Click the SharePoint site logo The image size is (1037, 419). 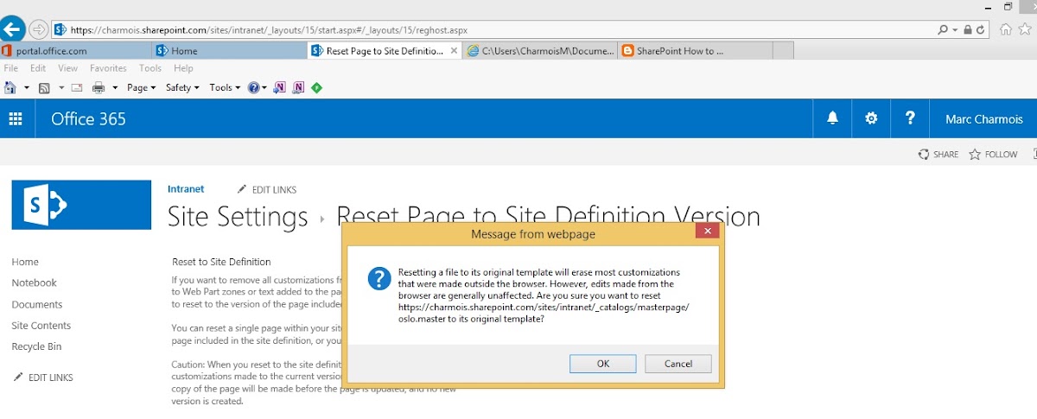click(x=81, y=205)
